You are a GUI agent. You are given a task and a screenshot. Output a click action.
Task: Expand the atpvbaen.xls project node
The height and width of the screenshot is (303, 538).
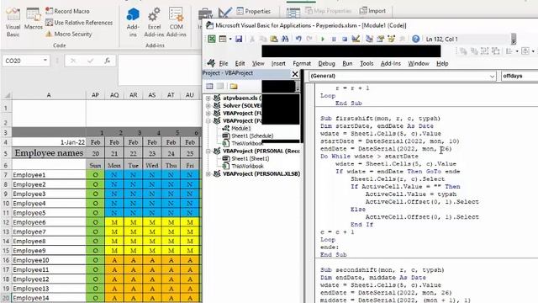coord(208,98)
